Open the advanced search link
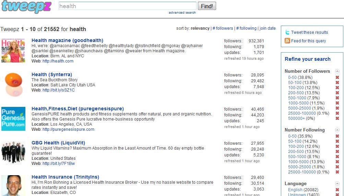This screenshot has width=344, height=196. pos(182,12)
